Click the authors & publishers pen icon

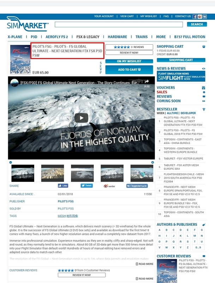click(204, 225)
